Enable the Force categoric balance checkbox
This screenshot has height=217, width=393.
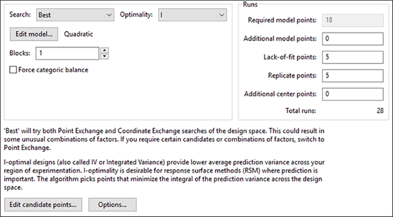(x=13, y=70)
